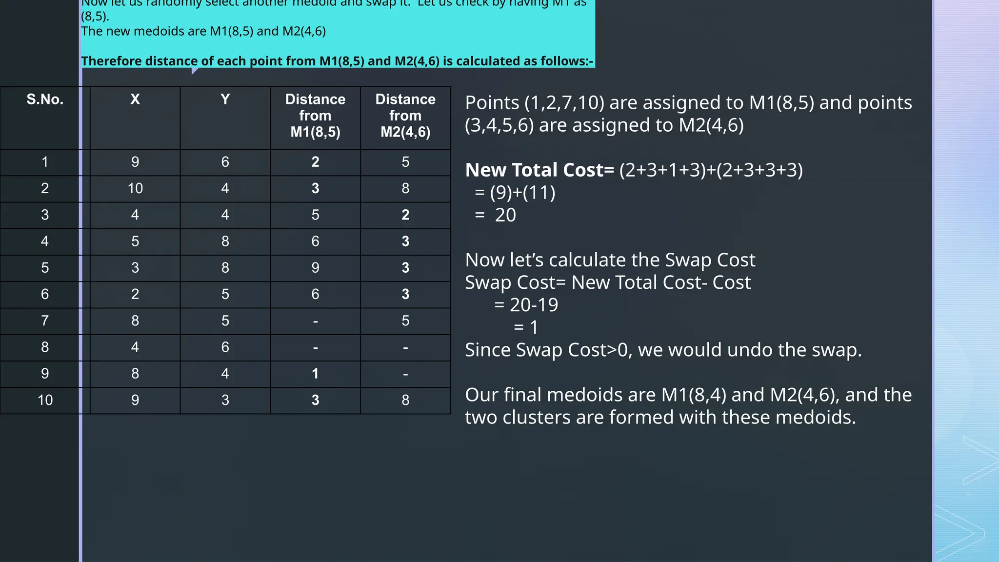Screen dimensions: 999x562
Task: Click the text '= 20' result line
Action: point(495,215)
